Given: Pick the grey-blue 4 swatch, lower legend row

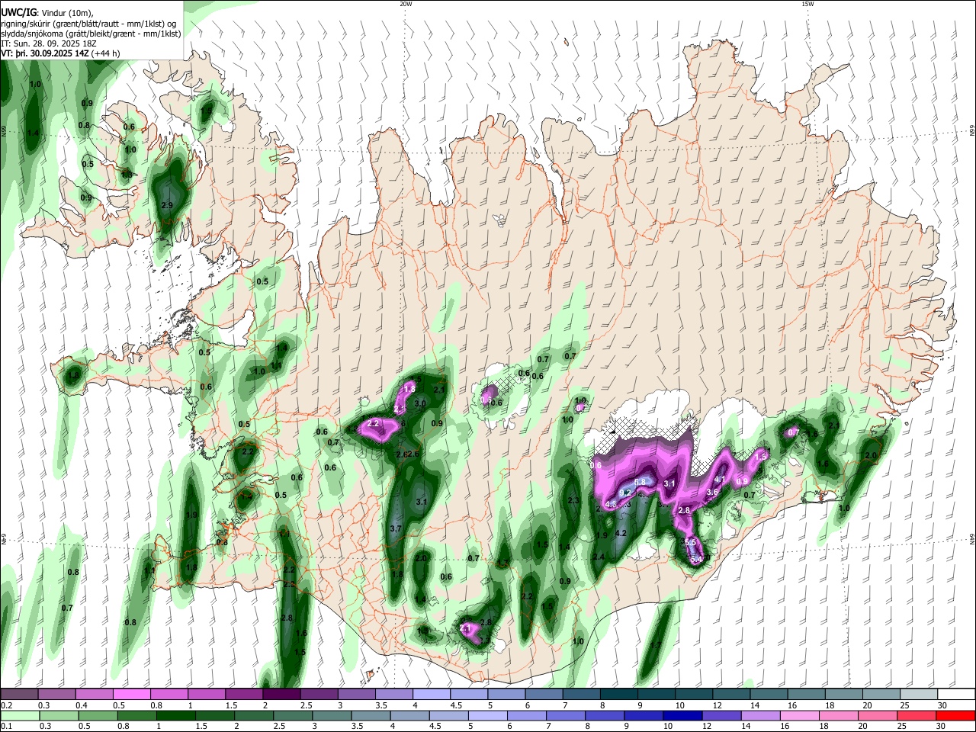Looking at the screenshot, I should (x=409, y=715).
